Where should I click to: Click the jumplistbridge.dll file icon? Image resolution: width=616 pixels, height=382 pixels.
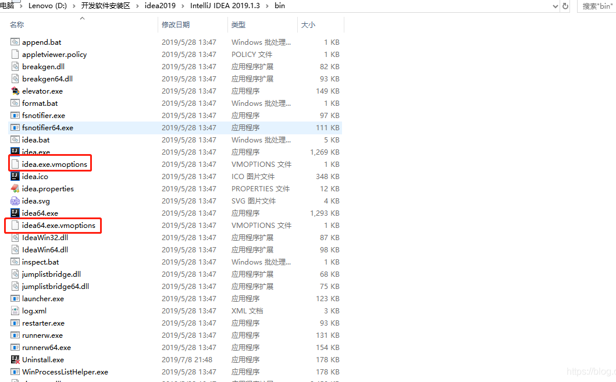click(15, 274)
